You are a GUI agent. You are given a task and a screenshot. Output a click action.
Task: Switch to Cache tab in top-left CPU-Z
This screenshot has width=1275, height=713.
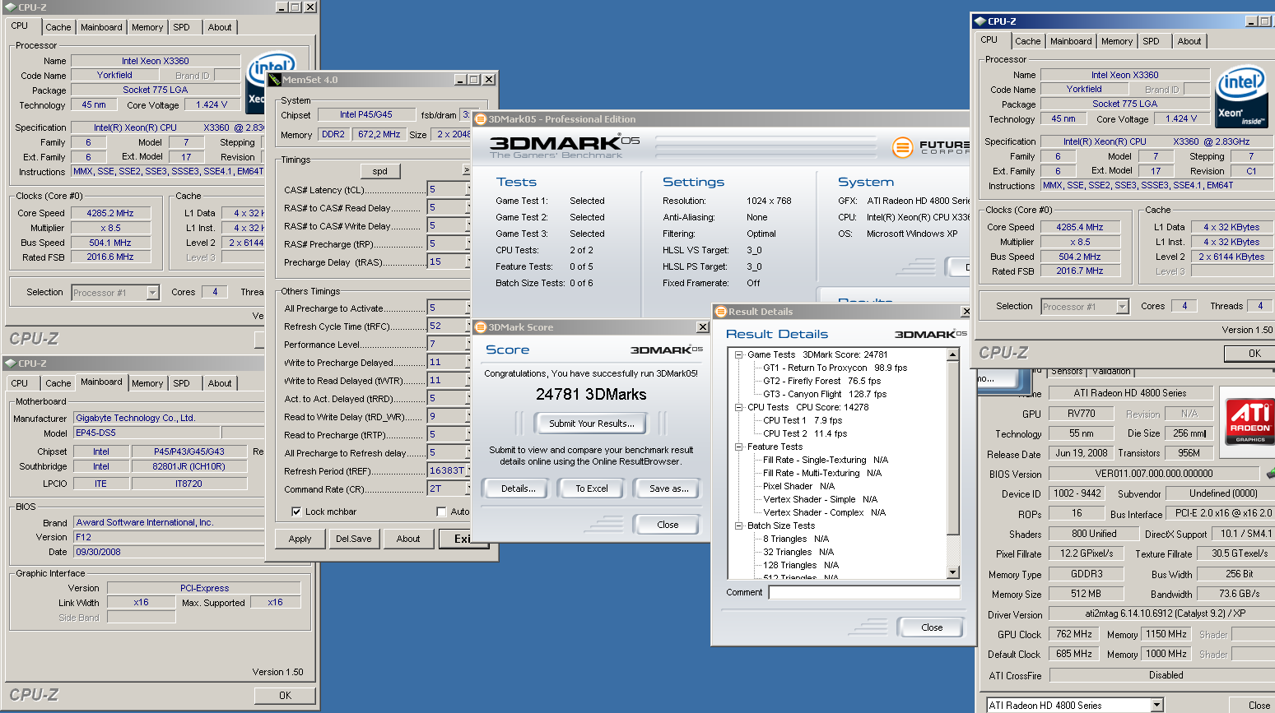point(58,27)
